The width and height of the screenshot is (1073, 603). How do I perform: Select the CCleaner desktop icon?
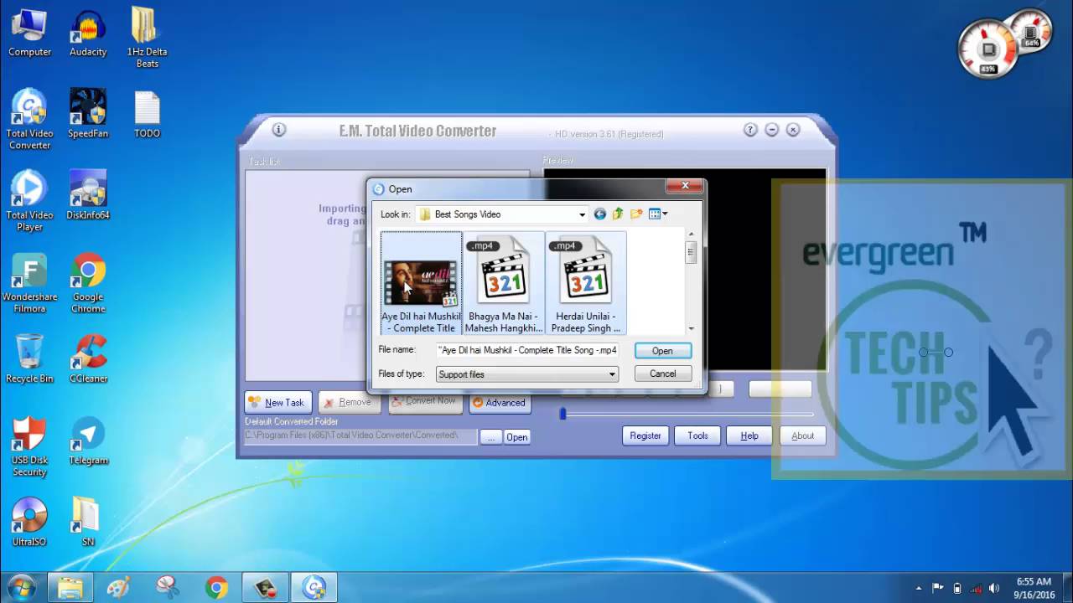pos(88,358)
